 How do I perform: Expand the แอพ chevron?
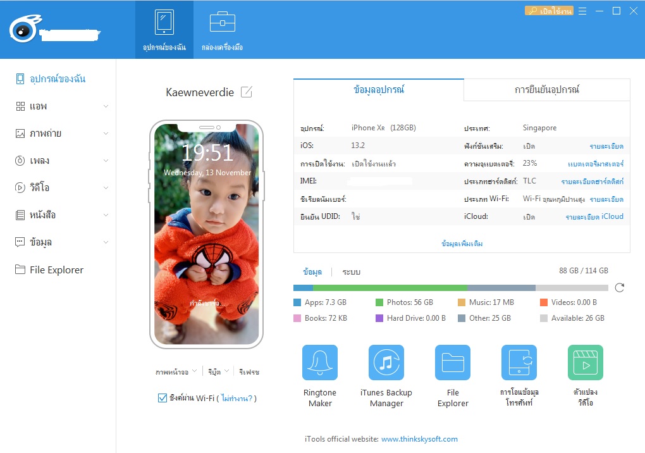tap(106, 106)
